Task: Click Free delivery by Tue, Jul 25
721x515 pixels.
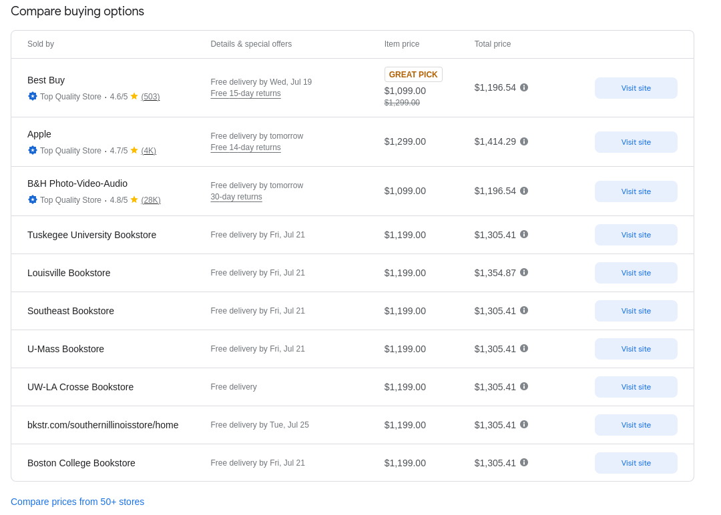Action: 260,425
